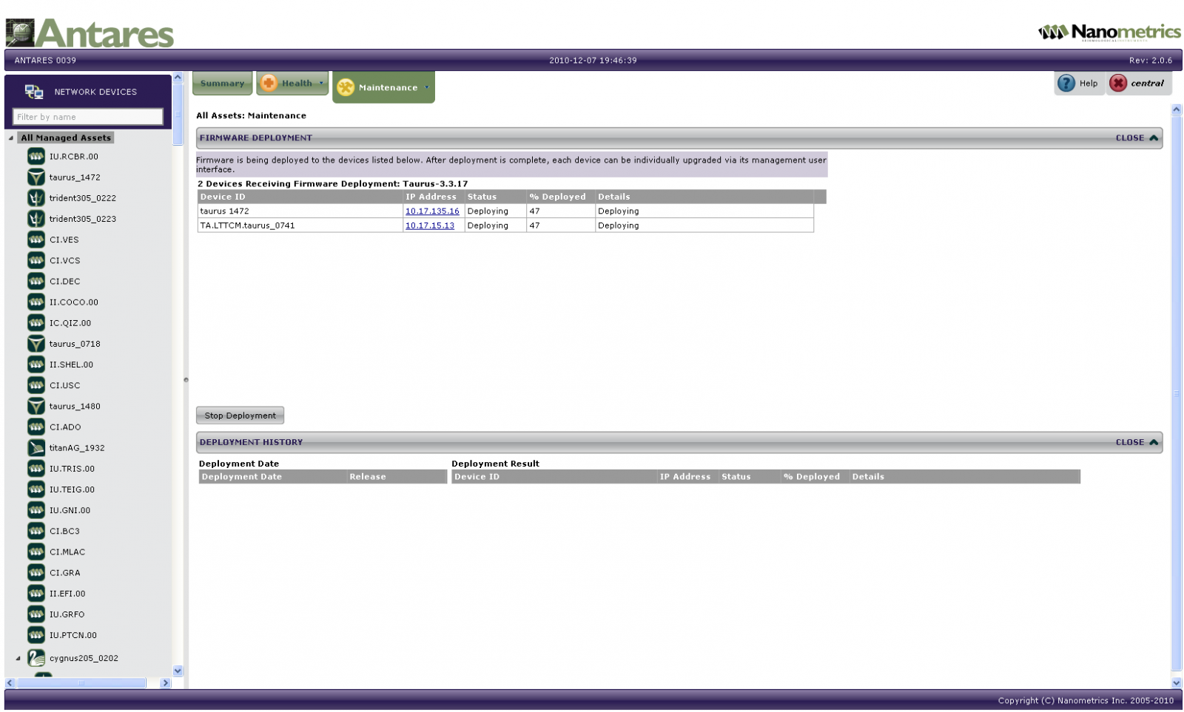
Task: Click the trident305_0223 device icon
Action: (x=36, y=218)
